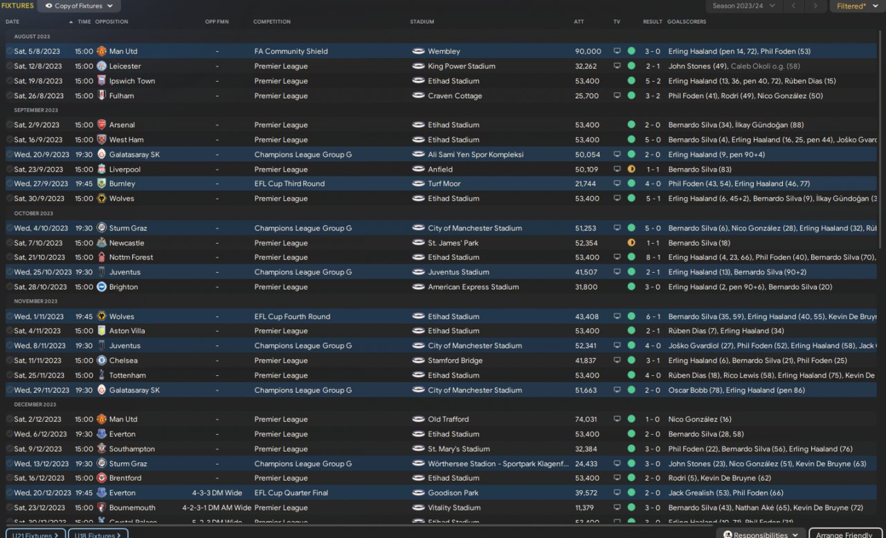Open the Ipswich Town club badge
The width and height of the screenshot is (886, 538).
(x=102, y=81)
